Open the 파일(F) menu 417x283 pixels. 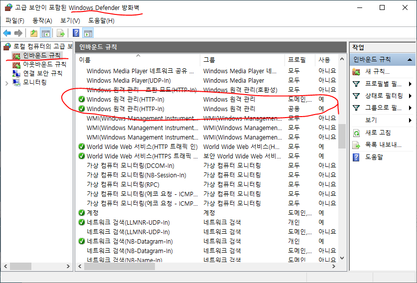14,21
